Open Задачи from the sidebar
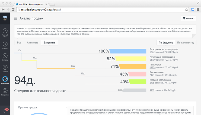Screen dimensions: 201x115 [5, 69]
